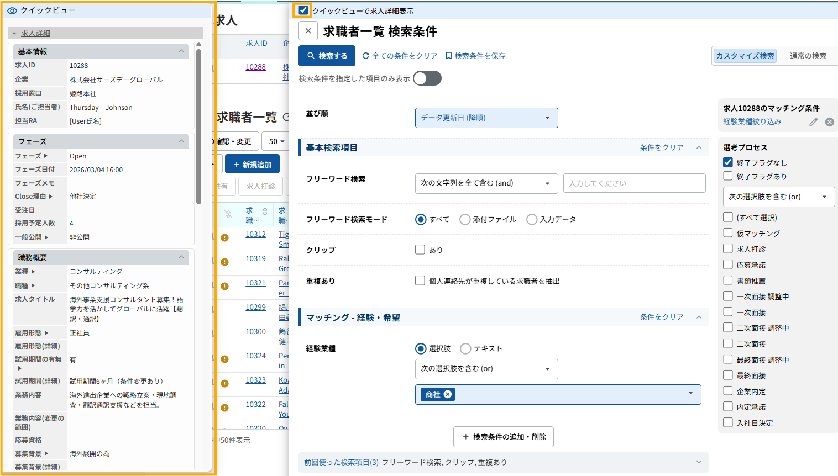This screenshot has width=838, height=476.
Task: Click the pencil edit icon for matching conditions
Action: [813, 122]
